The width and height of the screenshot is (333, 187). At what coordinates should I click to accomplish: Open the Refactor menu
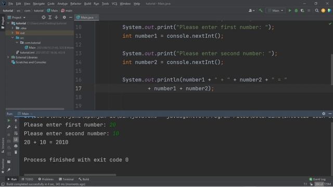tap(76, 4)
